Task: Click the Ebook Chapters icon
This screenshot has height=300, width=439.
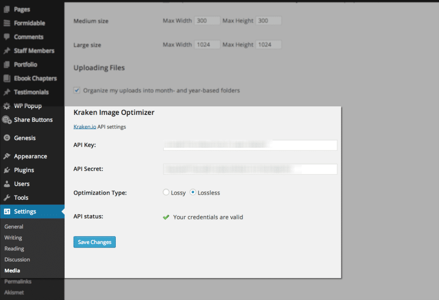Action: point(7,78)
